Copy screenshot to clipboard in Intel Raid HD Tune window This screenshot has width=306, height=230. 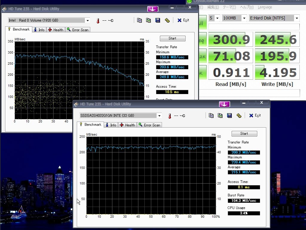click(x=148, y=20)
